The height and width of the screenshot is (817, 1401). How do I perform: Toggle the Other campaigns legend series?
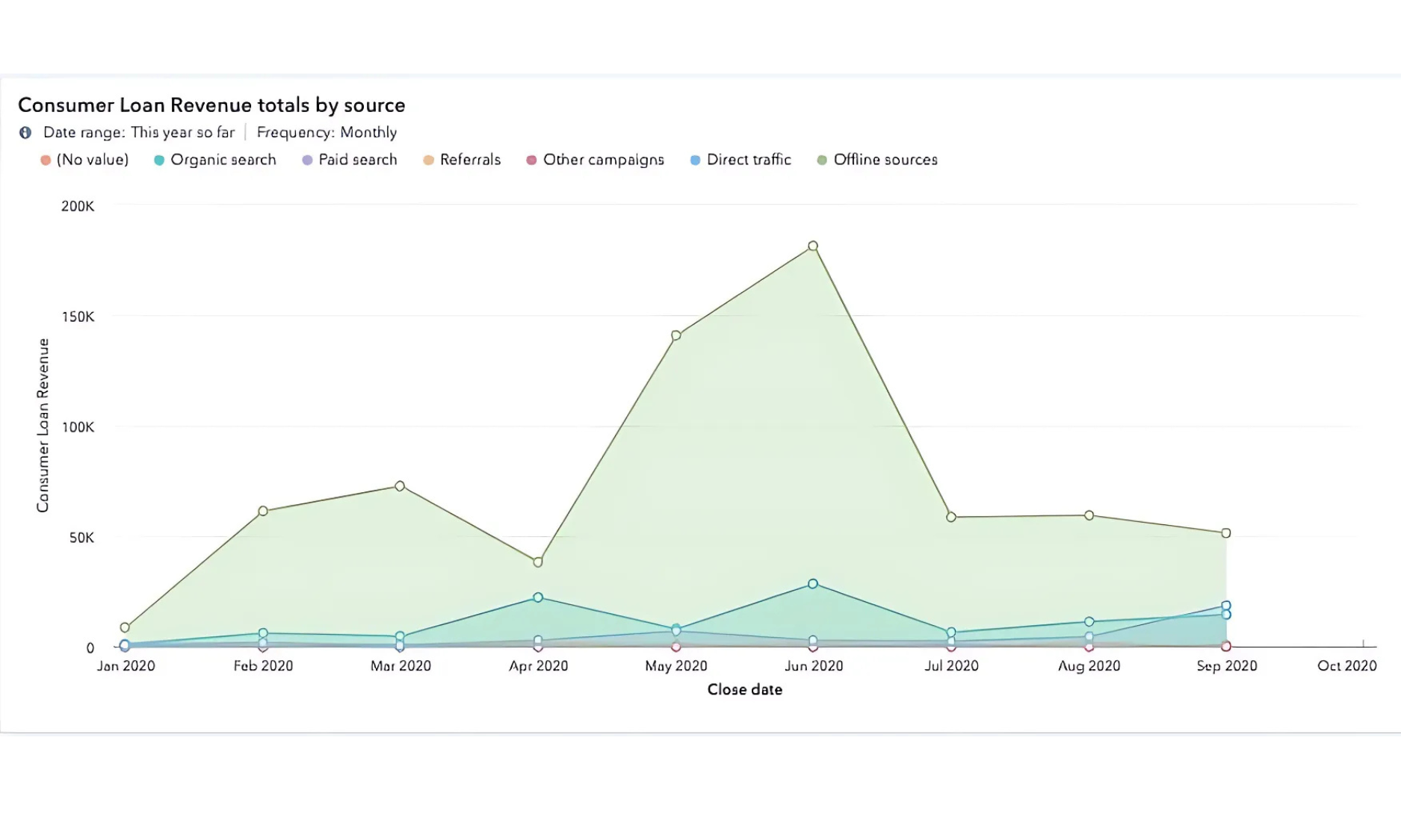coord(596,160)
